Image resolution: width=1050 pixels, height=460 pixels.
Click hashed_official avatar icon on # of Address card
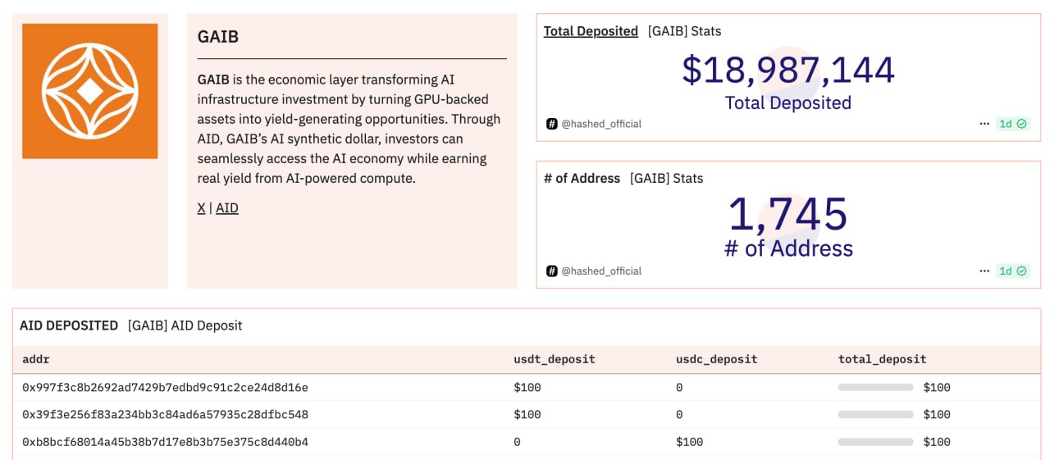[552, 271]
